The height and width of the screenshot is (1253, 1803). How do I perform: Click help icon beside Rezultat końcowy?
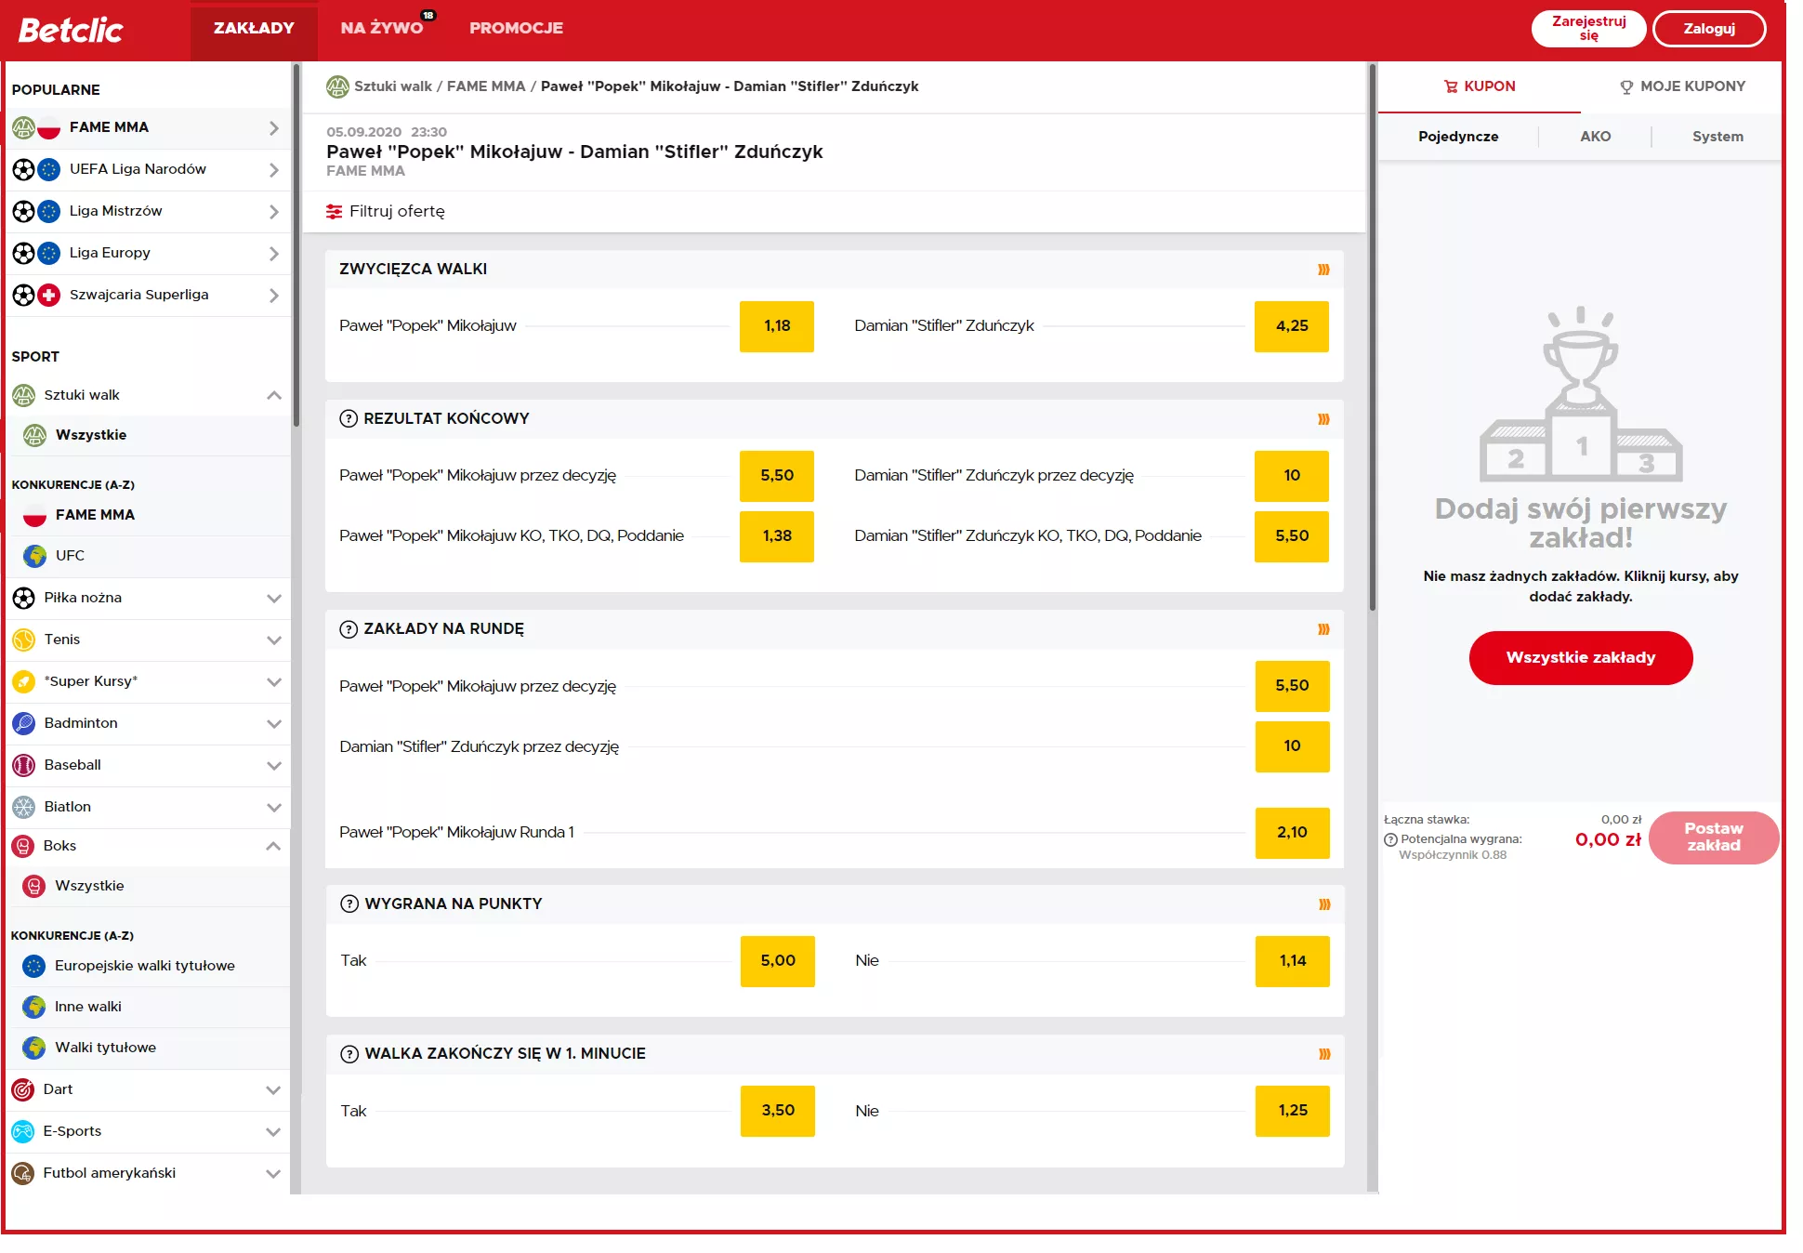click(349, 418)
